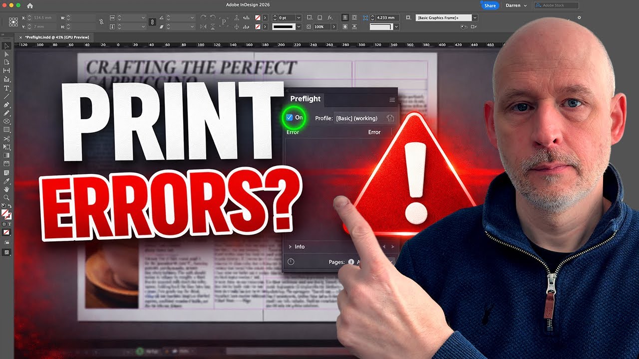Select the Scissors tool
Screen dimensions: 639x359
tap(6, 139)
